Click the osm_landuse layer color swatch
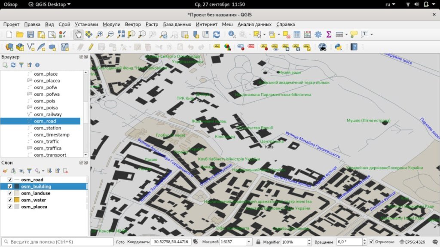 click(x=17, y=193)
